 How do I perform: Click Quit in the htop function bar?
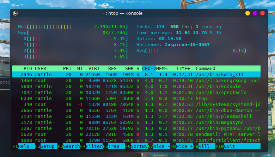(x=242, y=146)
